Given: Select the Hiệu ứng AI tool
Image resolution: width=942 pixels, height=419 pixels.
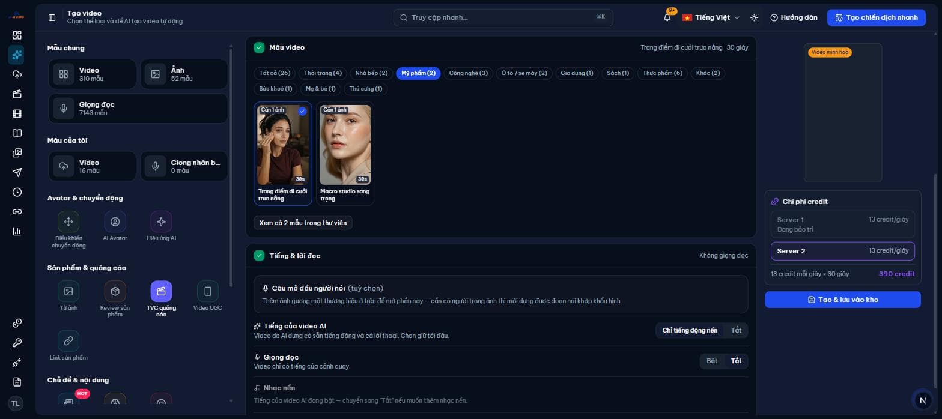Looking at the screenshot, I should (x=161, y=226).
